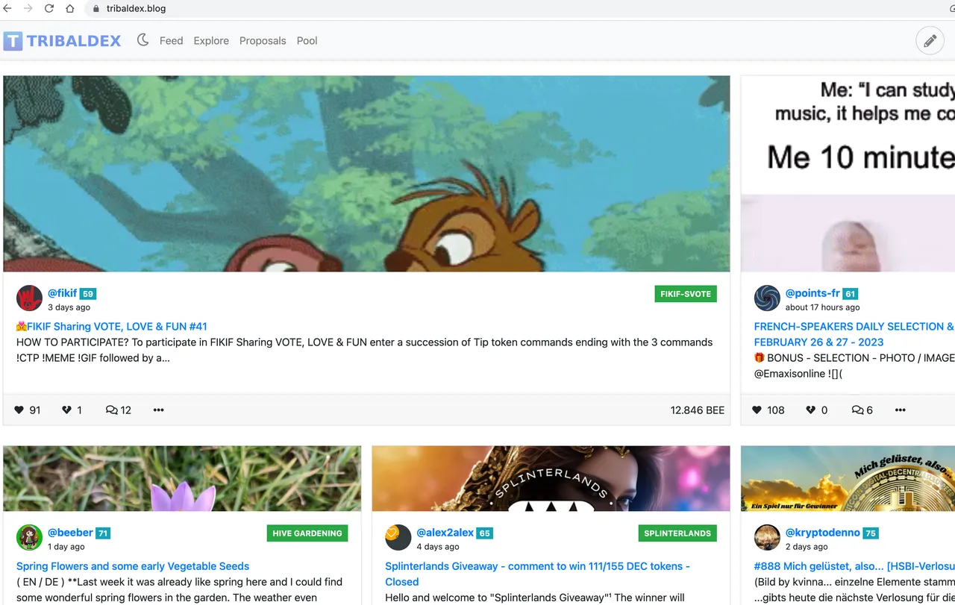Visit the @points-fr author link
The width and height of the screenshot is (955, 605).
click(x=812, y=293)
